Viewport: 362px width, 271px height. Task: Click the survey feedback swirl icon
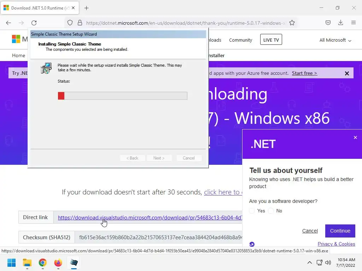tap(252, 244)
